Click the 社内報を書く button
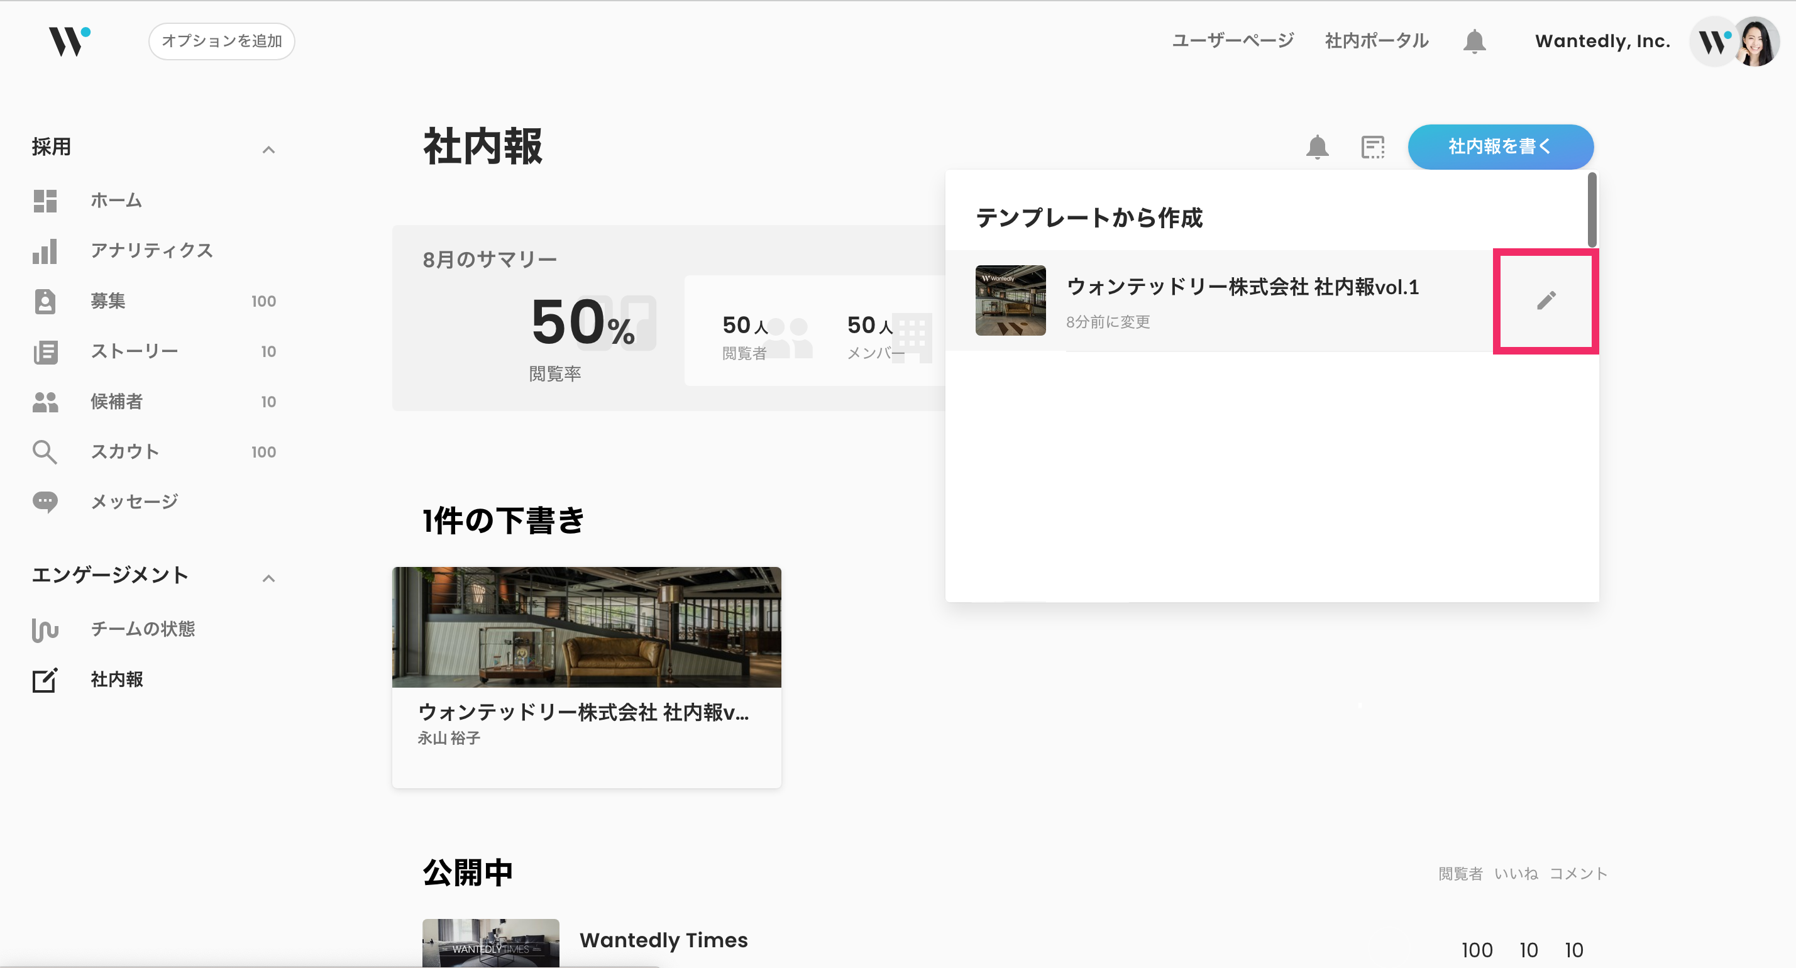This screenshot has width=1796, height=968. click(1500, 146)
